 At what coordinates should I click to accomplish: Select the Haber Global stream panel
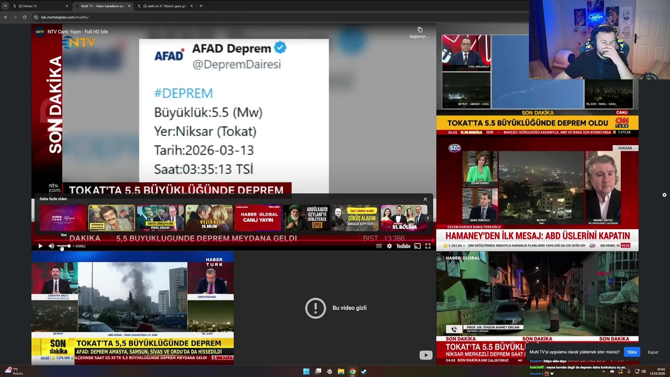(537, 308)
